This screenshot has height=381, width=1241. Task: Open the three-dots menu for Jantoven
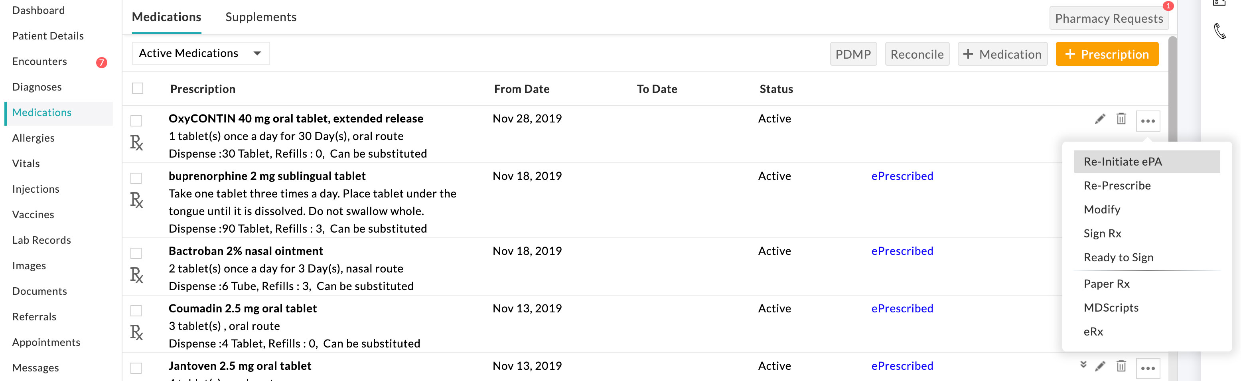pos(1148,369)
